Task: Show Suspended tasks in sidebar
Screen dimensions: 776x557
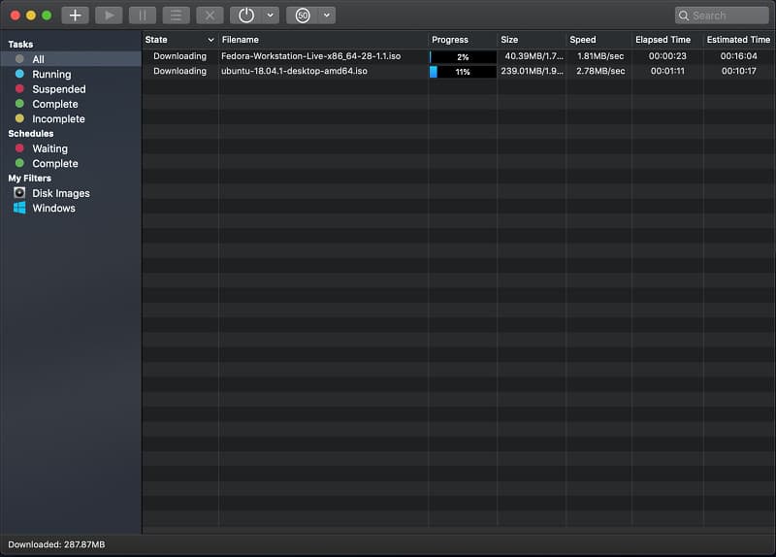Action: tap(58, 89)
